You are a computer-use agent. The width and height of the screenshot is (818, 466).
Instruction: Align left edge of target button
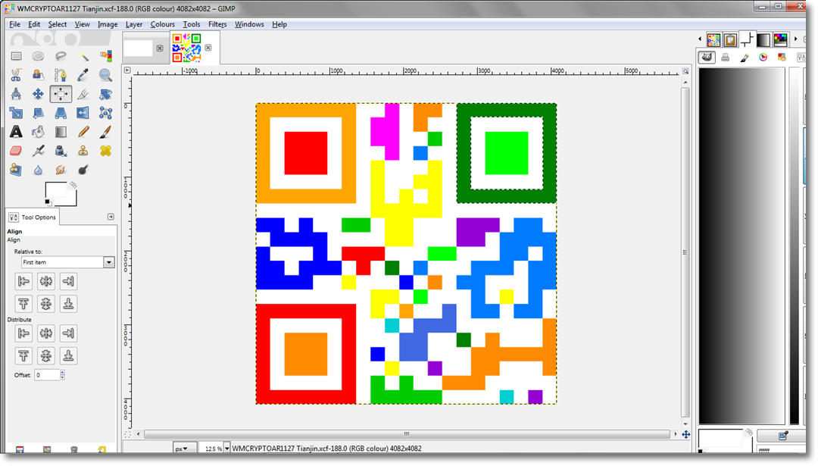23,281
